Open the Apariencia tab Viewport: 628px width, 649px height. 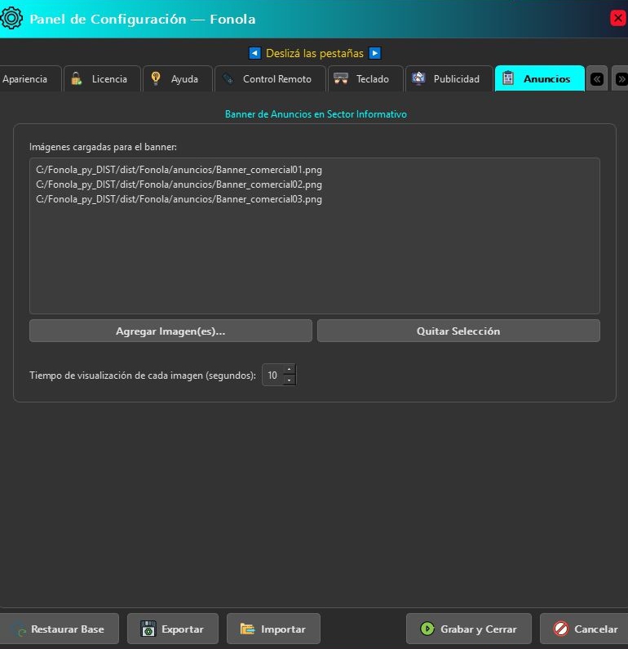coord(29,78)
